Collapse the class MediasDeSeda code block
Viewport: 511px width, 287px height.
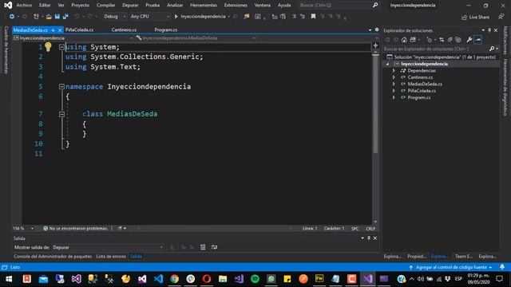click(x=61, y=114)
